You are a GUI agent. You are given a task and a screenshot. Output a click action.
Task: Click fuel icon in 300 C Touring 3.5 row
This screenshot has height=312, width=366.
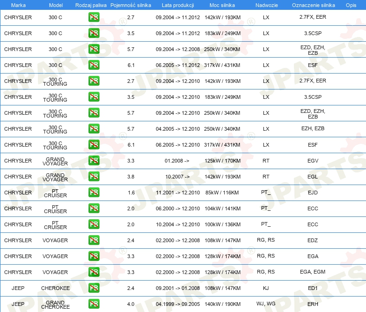pyautogui.click(x=94, y=97)
